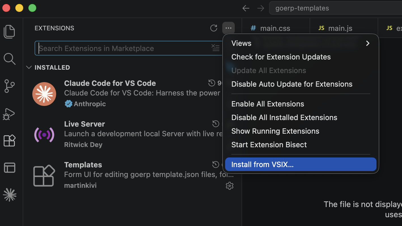The width and height of the screenshot is (402, 226).
Task: Refresh the extensions list
Action: tap(214, 28)
